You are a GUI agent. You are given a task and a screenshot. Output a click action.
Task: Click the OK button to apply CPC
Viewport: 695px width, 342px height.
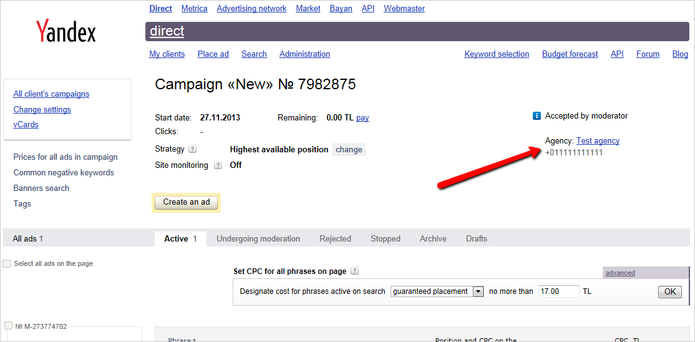[x=670, y=291]
